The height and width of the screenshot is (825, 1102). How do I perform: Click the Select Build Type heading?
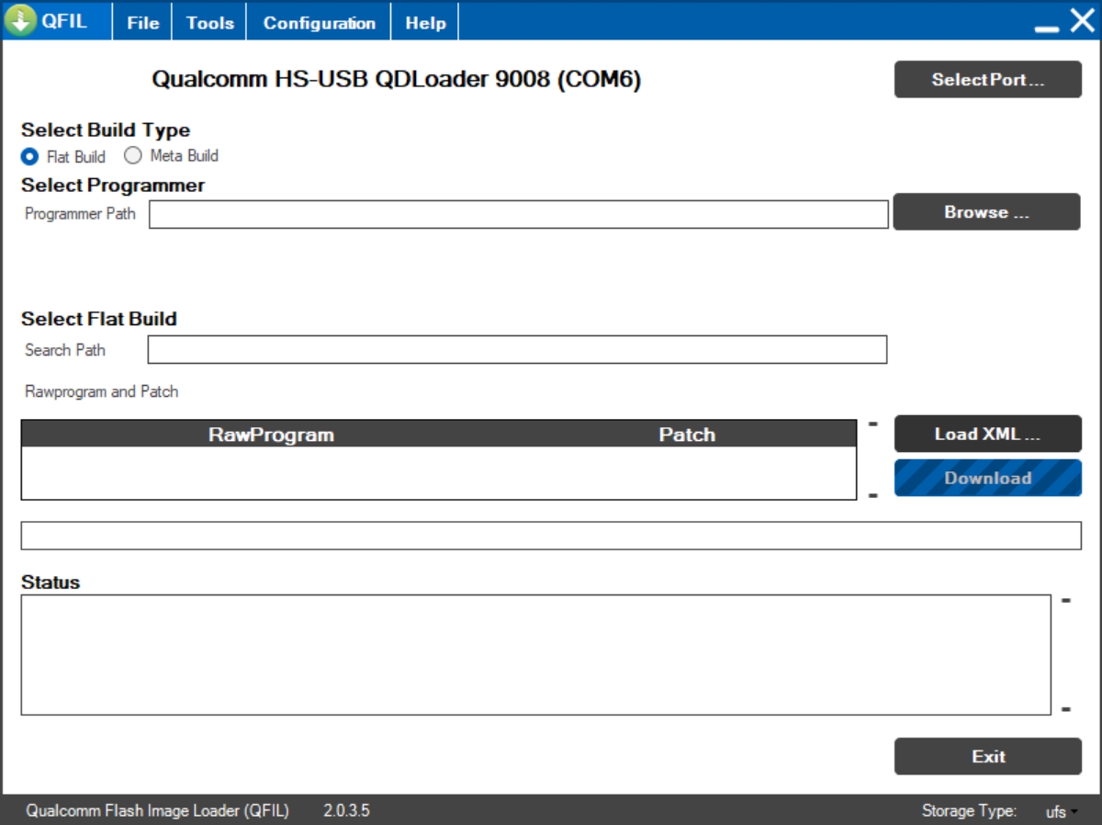(106, 130)
